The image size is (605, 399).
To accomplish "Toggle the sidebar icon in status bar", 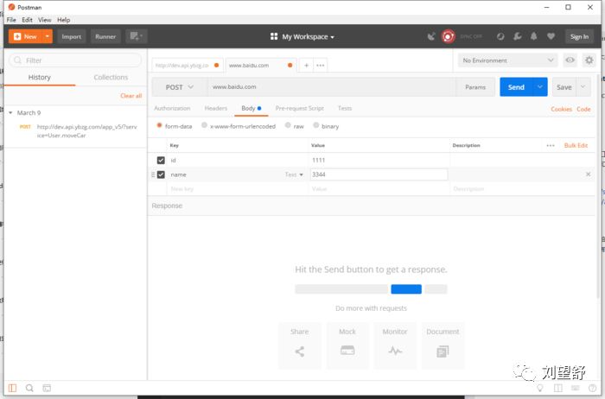I will (x=12, y=388).
